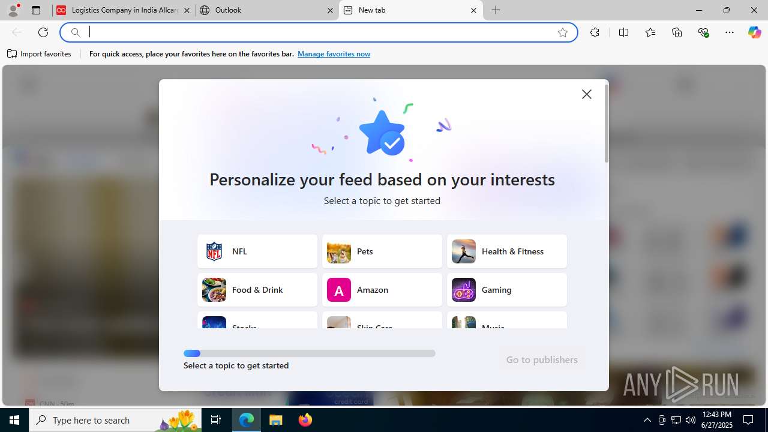
Task: Open Firefox from the taskbar
Action: 305,420
